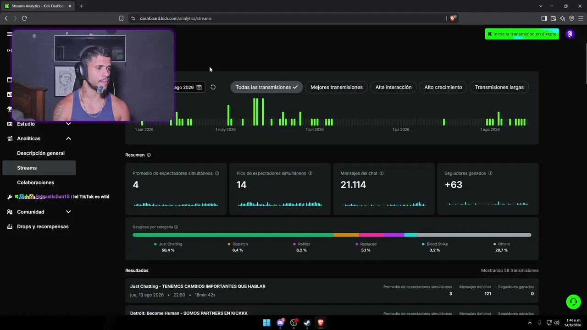Viewport: 587px width, 330px height.
Task: Select the Alto crecimiento filter
Action: [443, 87]
